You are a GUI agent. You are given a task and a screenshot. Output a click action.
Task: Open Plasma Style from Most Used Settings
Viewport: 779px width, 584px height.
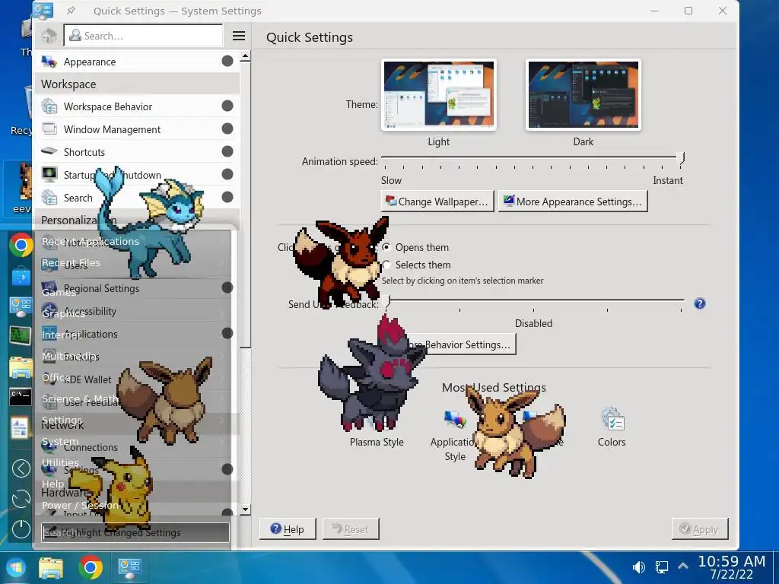tap(377, 432)
